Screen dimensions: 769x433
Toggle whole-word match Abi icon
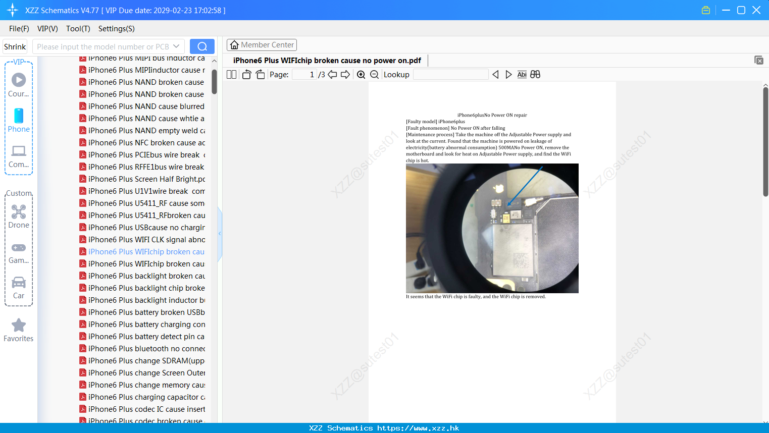click(522, 75)
